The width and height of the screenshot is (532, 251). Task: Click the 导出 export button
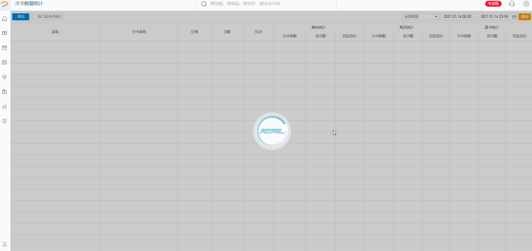[21, 17]
